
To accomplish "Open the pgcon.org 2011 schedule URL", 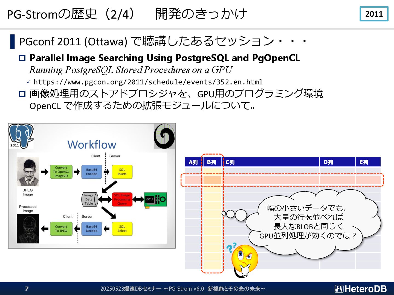I will [x=148, y=82].
